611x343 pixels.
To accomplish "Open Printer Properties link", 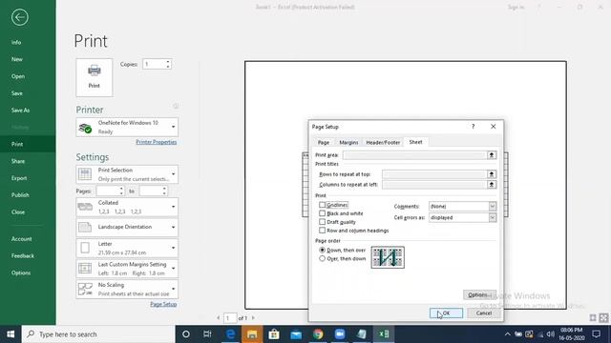I will point(157,142).
